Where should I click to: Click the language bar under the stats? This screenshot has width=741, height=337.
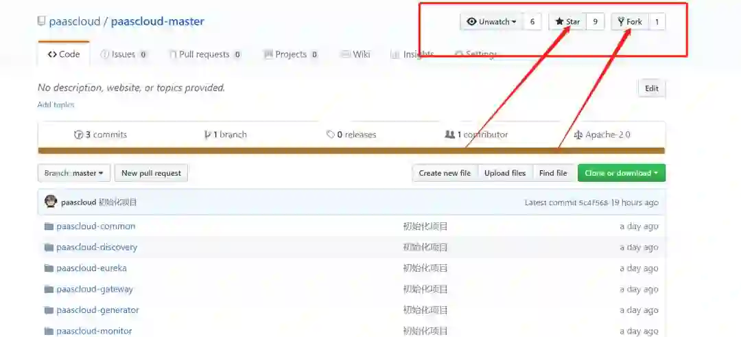(x=351, y=151)
